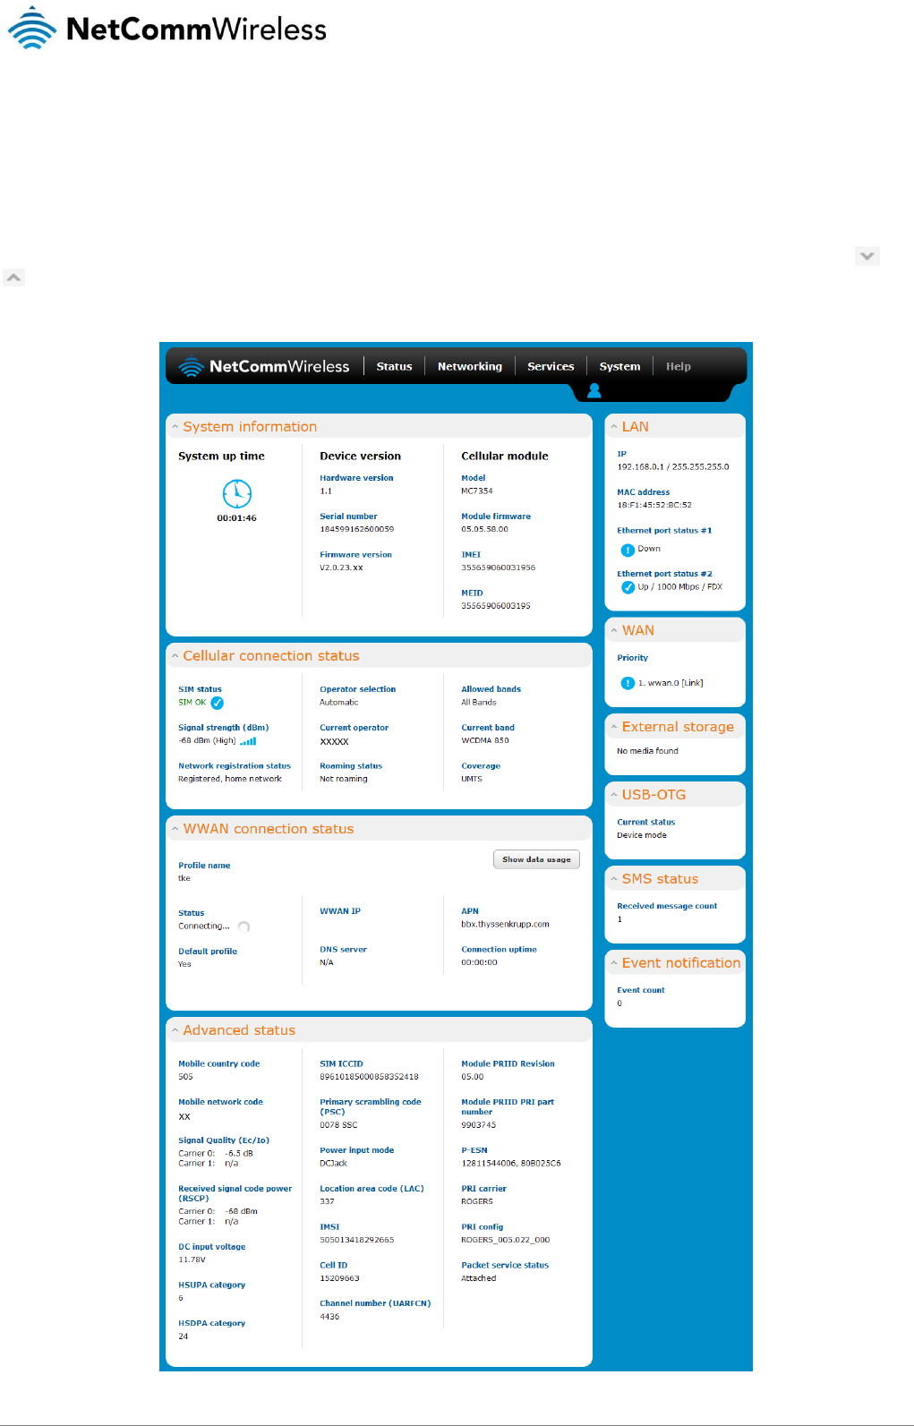The image size is (914, 1426).
Task: Click the WAN priority wwan.0 status icon
Action: point(628,683)
